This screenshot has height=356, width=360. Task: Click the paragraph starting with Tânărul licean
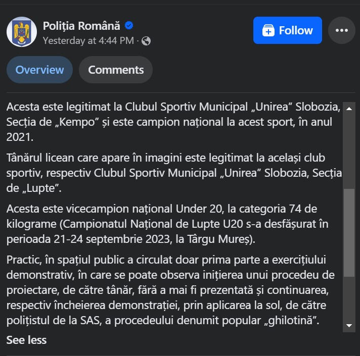[174, 173]
